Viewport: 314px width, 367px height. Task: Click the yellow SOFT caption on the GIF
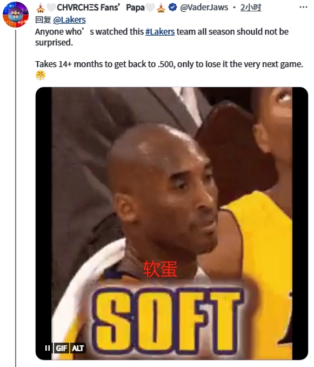coord(168,320)
